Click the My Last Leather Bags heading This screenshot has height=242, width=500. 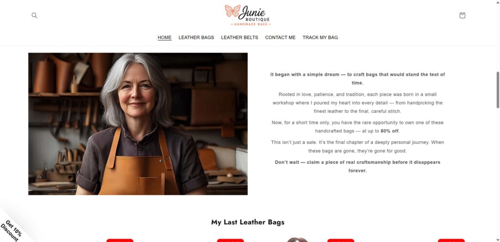pos(248,222)
